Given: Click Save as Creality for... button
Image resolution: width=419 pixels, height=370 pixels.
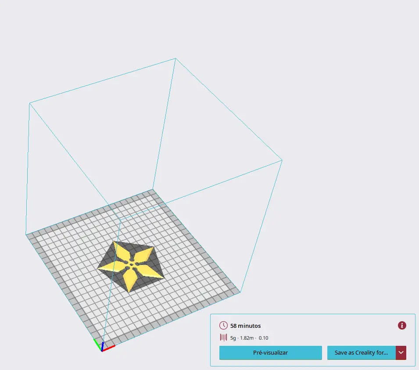Looking at the screenshot, I should tap(361, 352).
